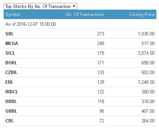Click the As of 2016-12-07 timestamp row
This screenshot has height=128, width=159.
click(x=80, y=24)
